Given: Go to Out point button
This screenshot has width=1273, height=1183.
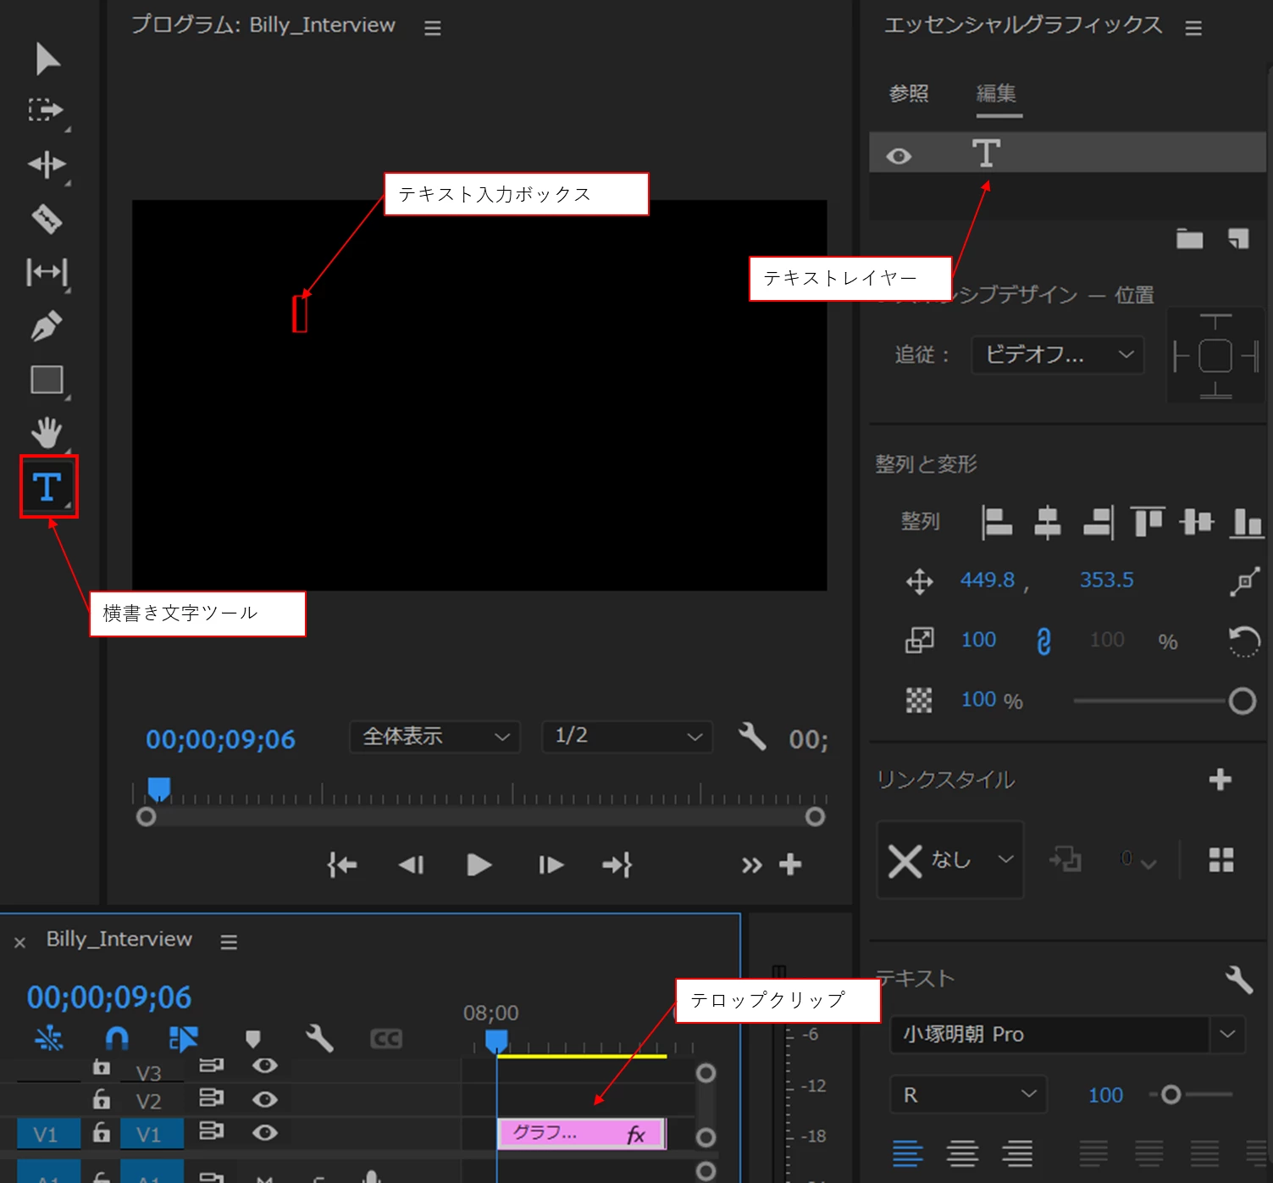Looking at the screenshot, I should pyautogui.click(x=617, y=865).
